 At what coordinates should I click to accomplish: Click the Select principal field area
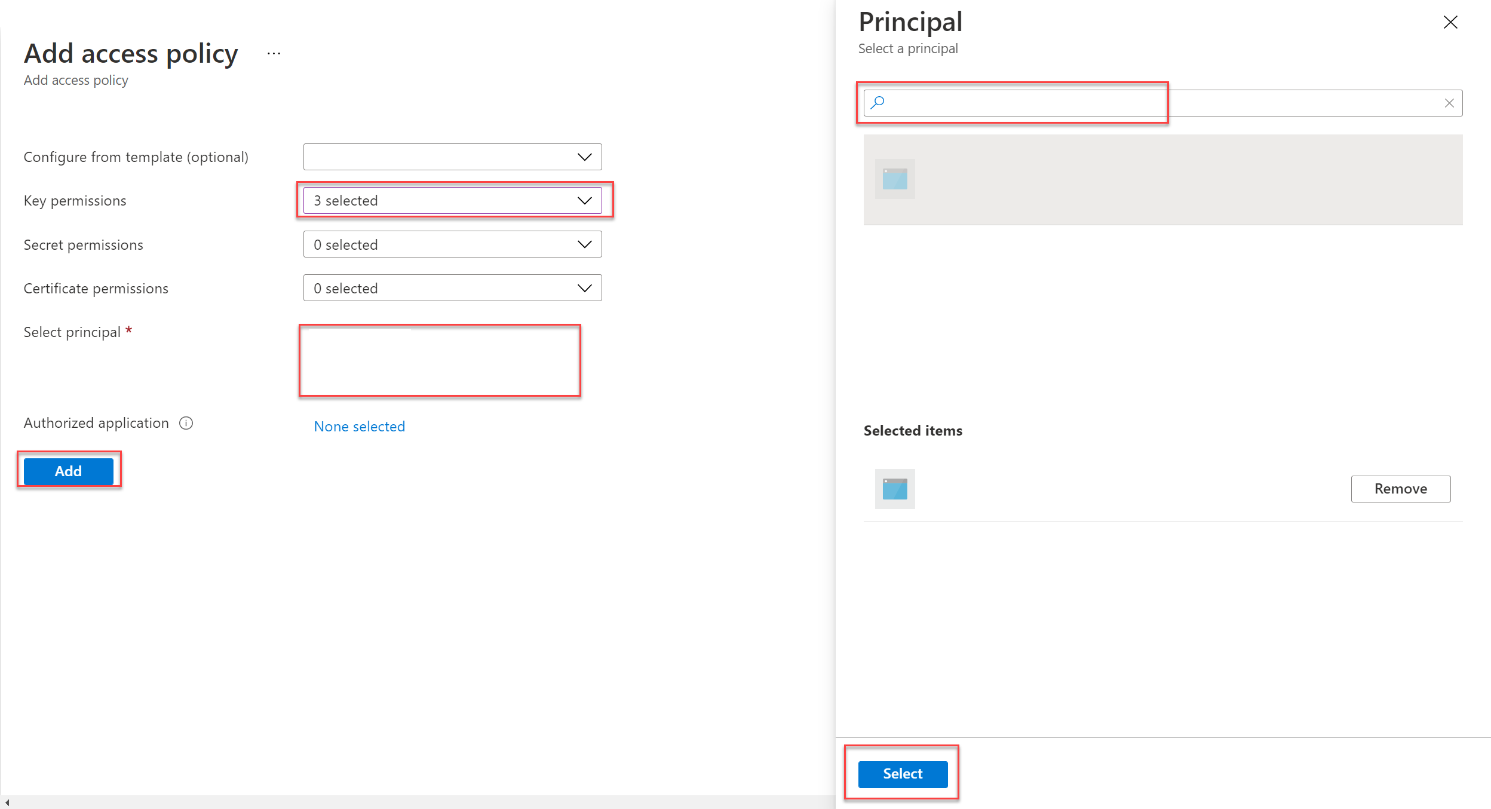click(x=440, y=360)
